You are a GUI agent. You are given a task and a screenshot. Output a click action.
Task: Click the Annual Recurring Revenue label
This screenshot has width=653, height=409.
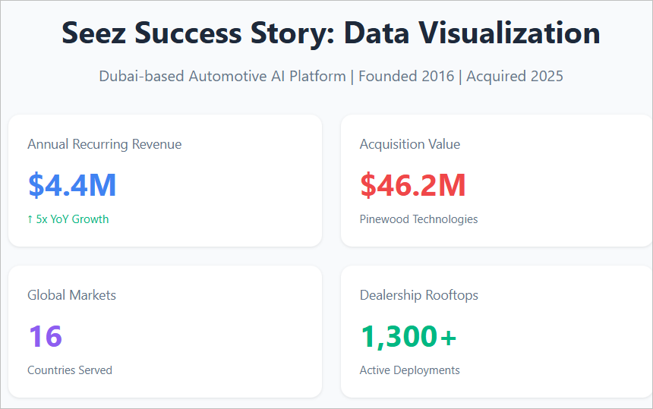[x=104, y=144]
